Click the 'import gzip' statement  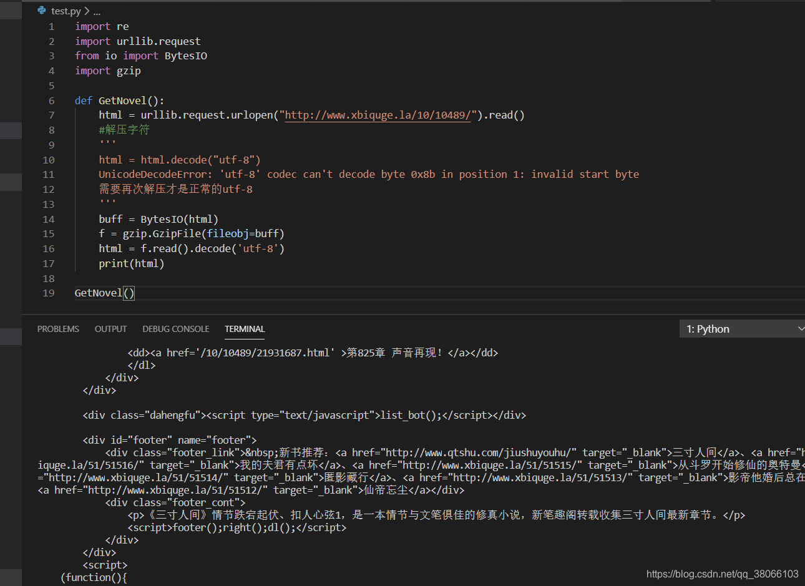pyautogui.click(x=108, y=71)
